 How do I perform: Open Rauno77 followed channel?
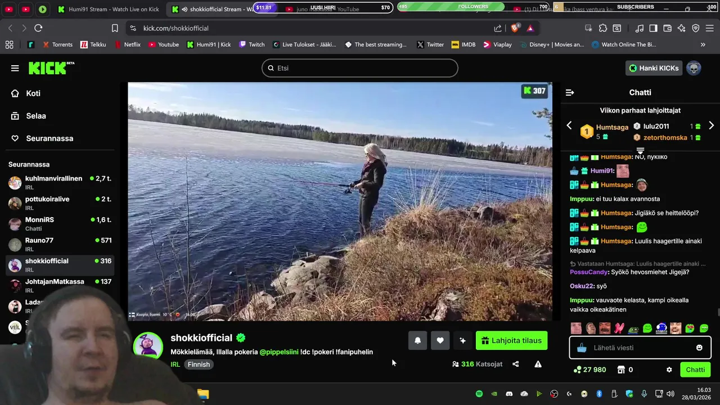60,244
